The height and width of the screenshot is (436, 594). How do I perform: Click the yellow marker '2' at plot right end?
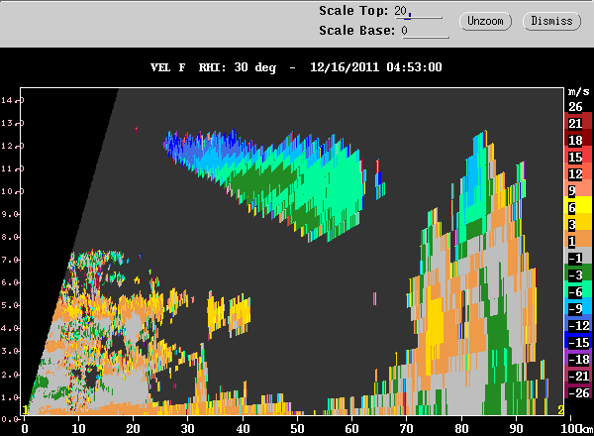click(x=560, y=410)
